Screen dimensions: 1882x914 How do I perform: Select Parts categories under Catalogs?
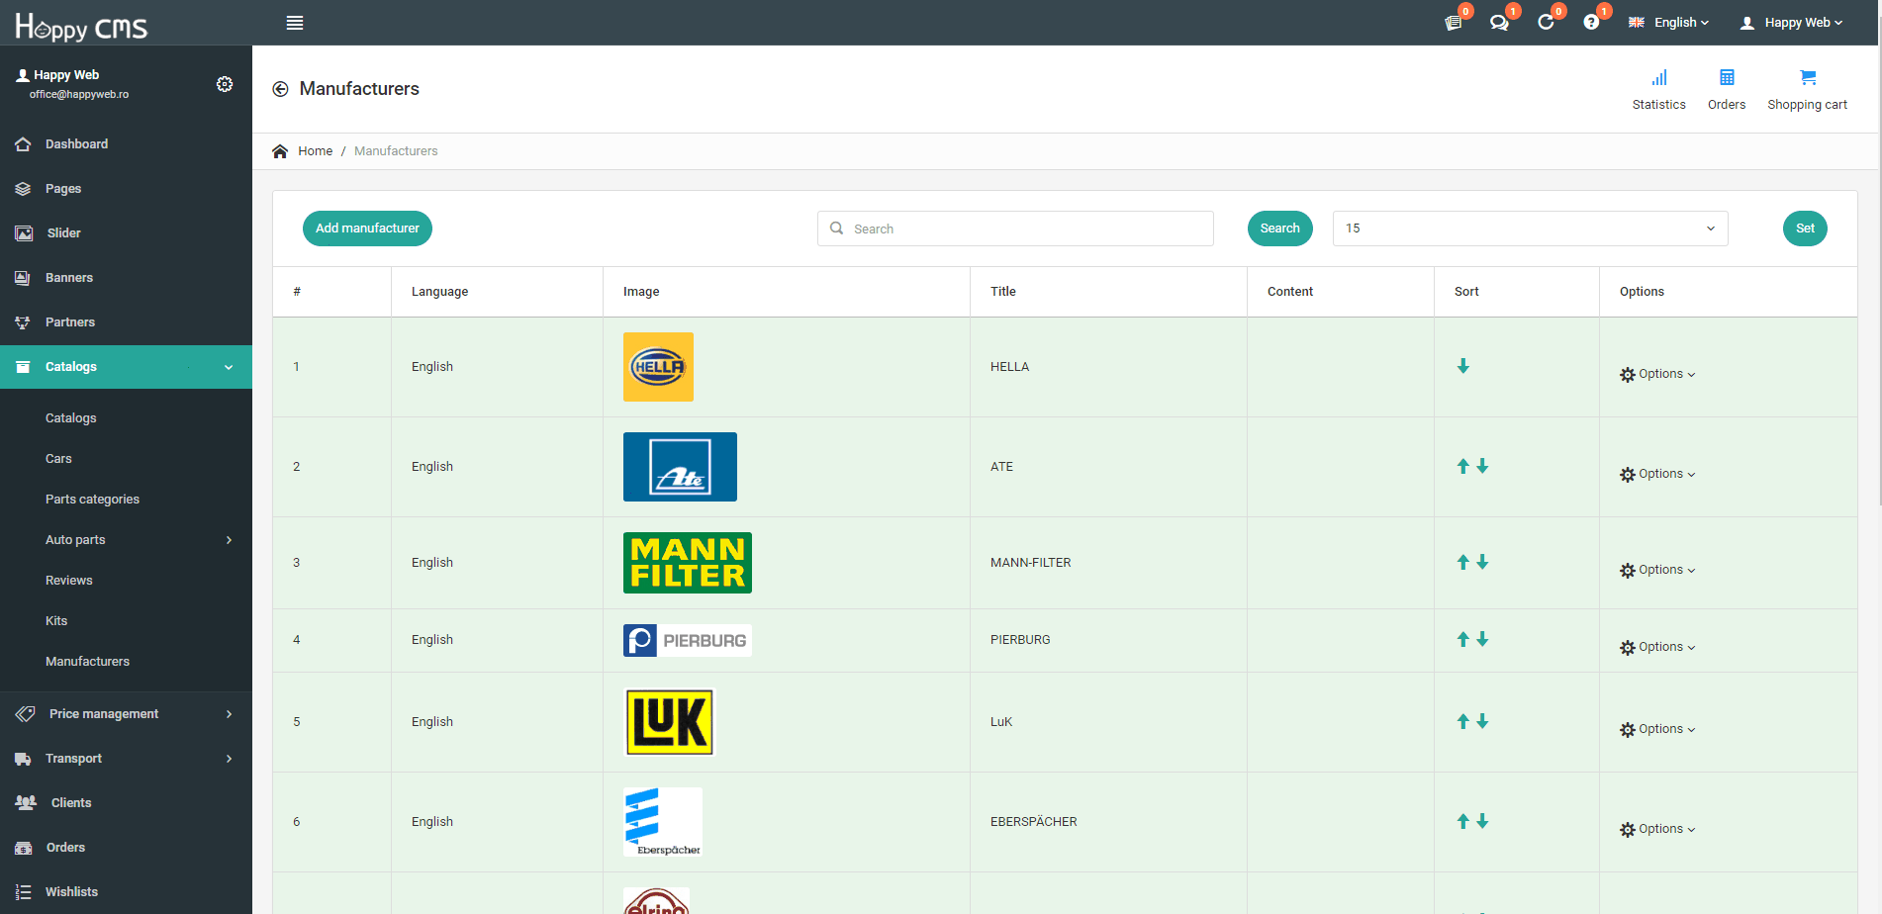(92, 500)
